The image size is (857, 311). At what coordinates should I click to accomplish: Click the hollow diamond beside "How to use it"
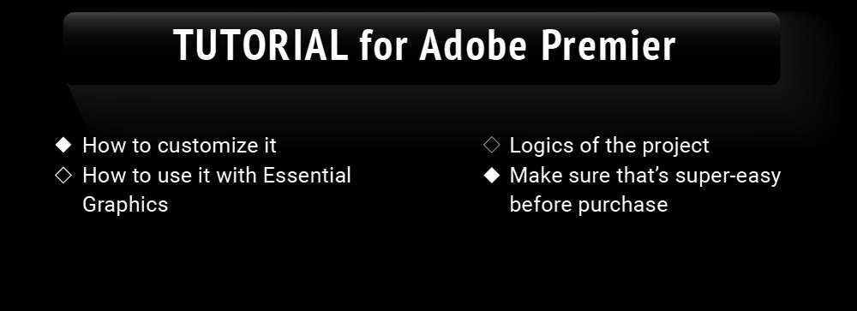64,176
